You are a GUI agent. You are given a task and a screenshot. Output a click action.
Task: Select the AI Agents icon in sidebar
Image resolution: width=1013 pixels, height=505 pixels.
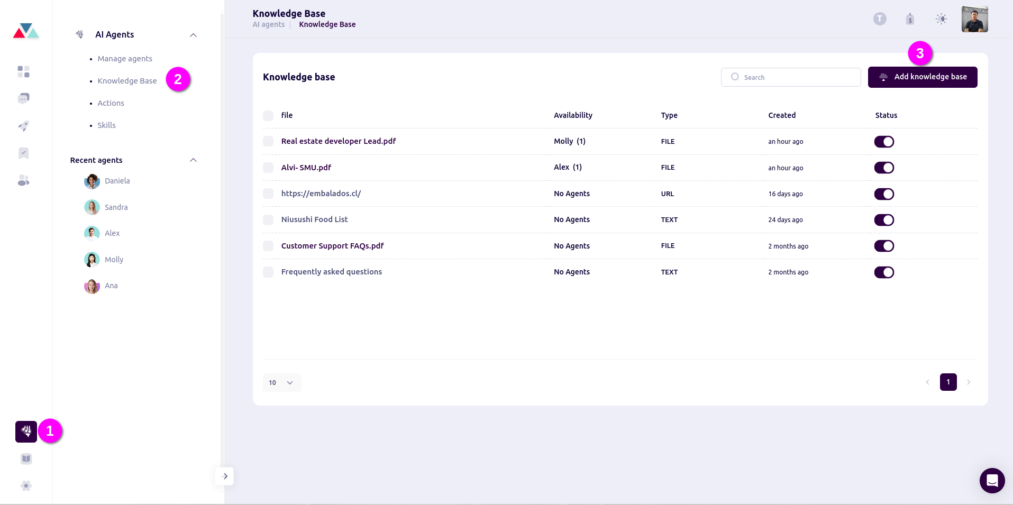coord(26,431)
